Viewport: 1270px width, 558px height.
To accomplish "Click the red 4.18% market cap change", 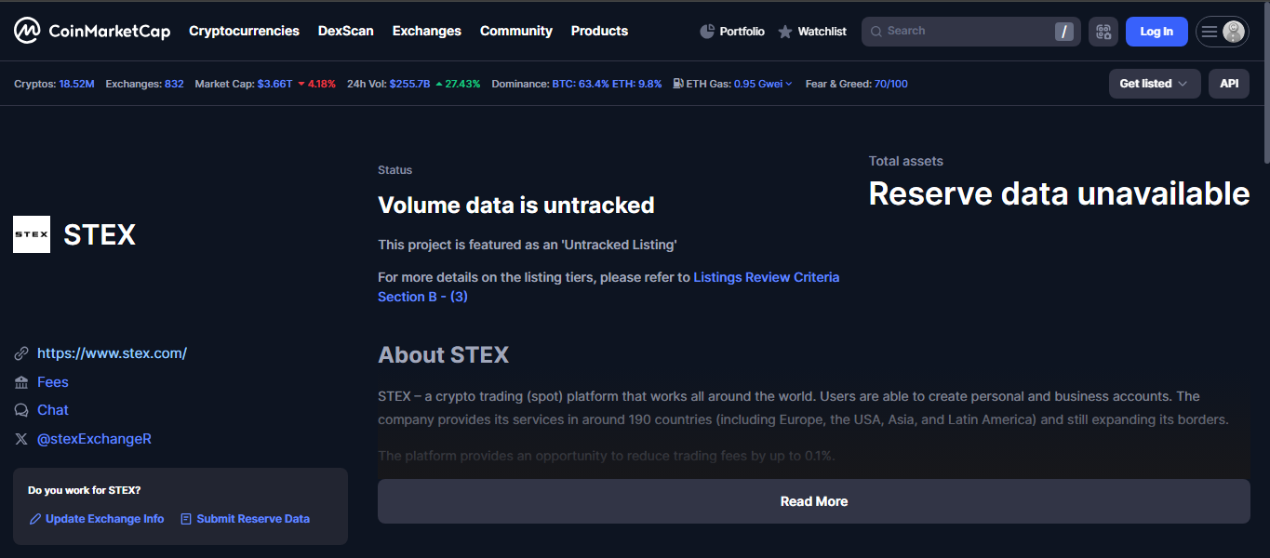I will 316,84.
